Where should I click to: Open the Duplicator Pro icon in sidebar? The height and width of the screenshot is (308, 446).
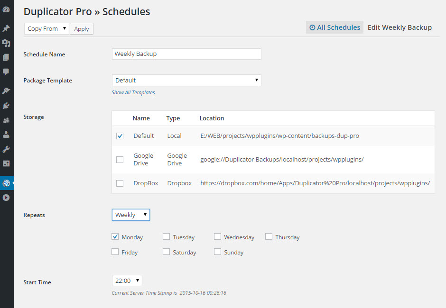pyautogui.click(x=6, y=183)
